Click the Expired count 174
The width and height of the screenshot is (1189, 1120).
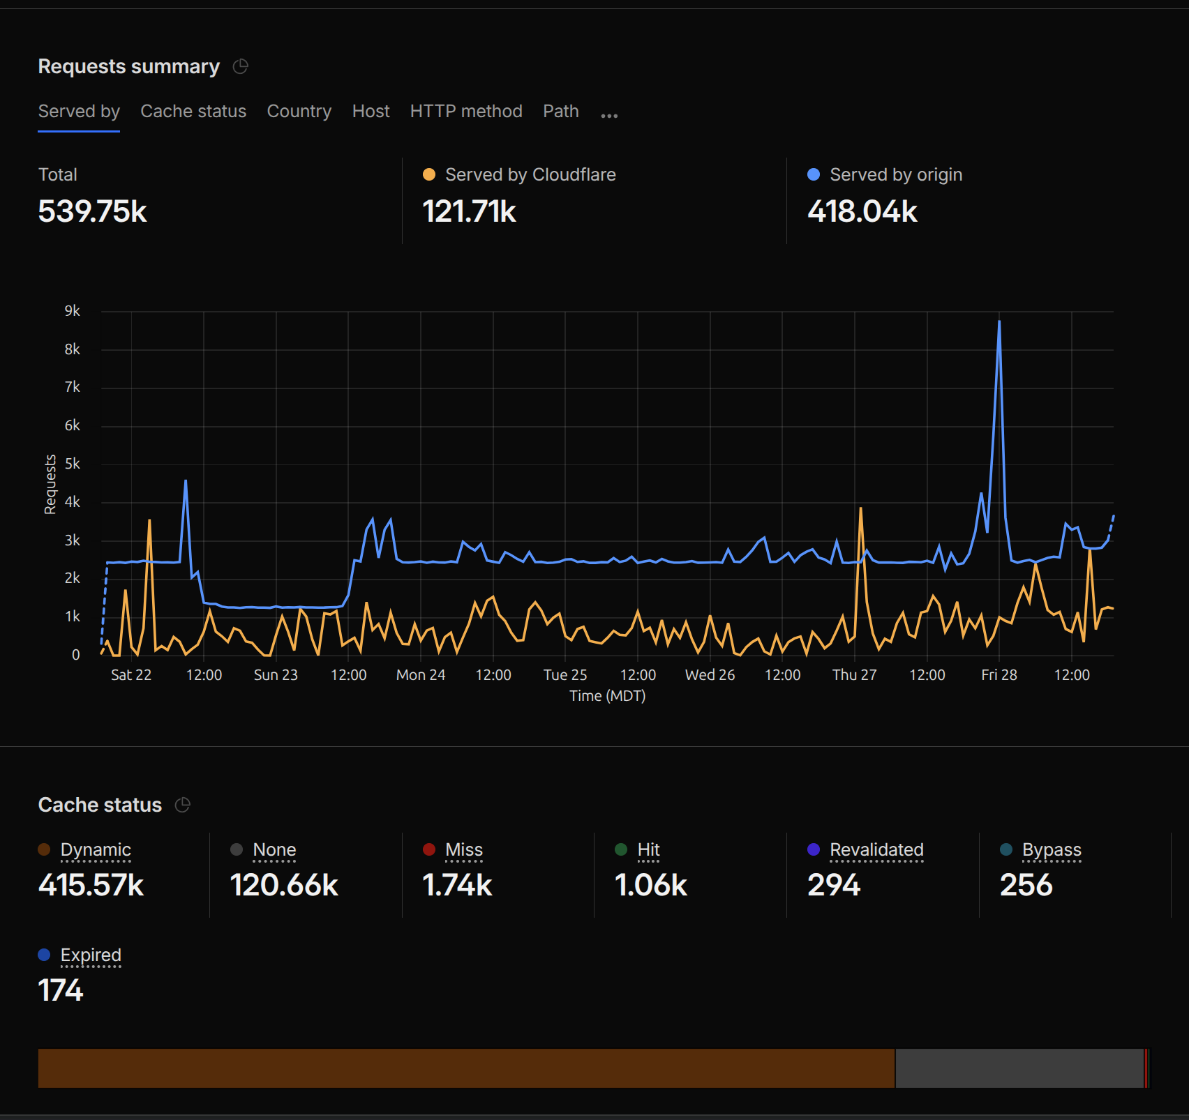[x=61, y=990]
